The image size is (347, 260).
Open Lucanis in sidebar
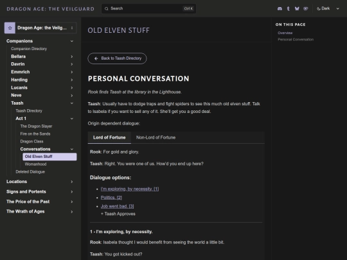(x=19, y=88)
